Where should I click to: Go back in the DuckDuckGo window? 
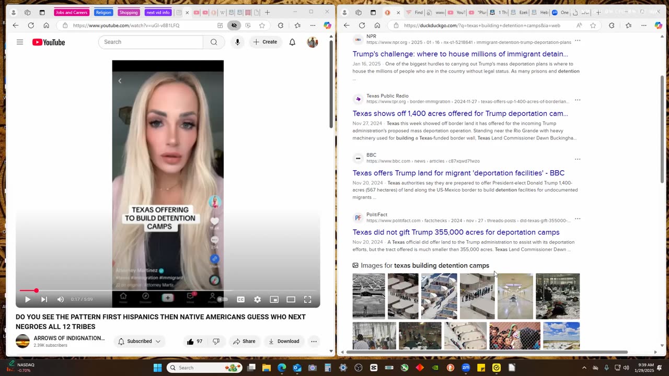347,25
